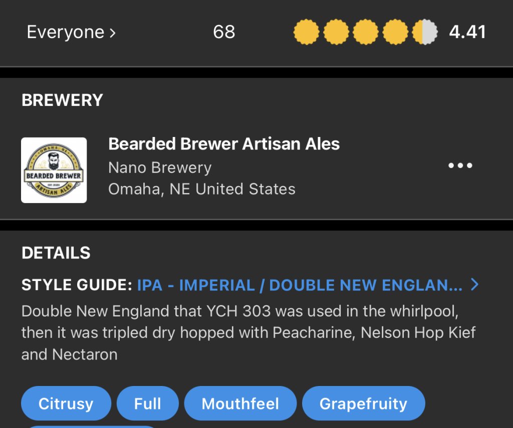Select the Mouthfeel flavor tag
The image size is (513, 428).
point(240,403)
